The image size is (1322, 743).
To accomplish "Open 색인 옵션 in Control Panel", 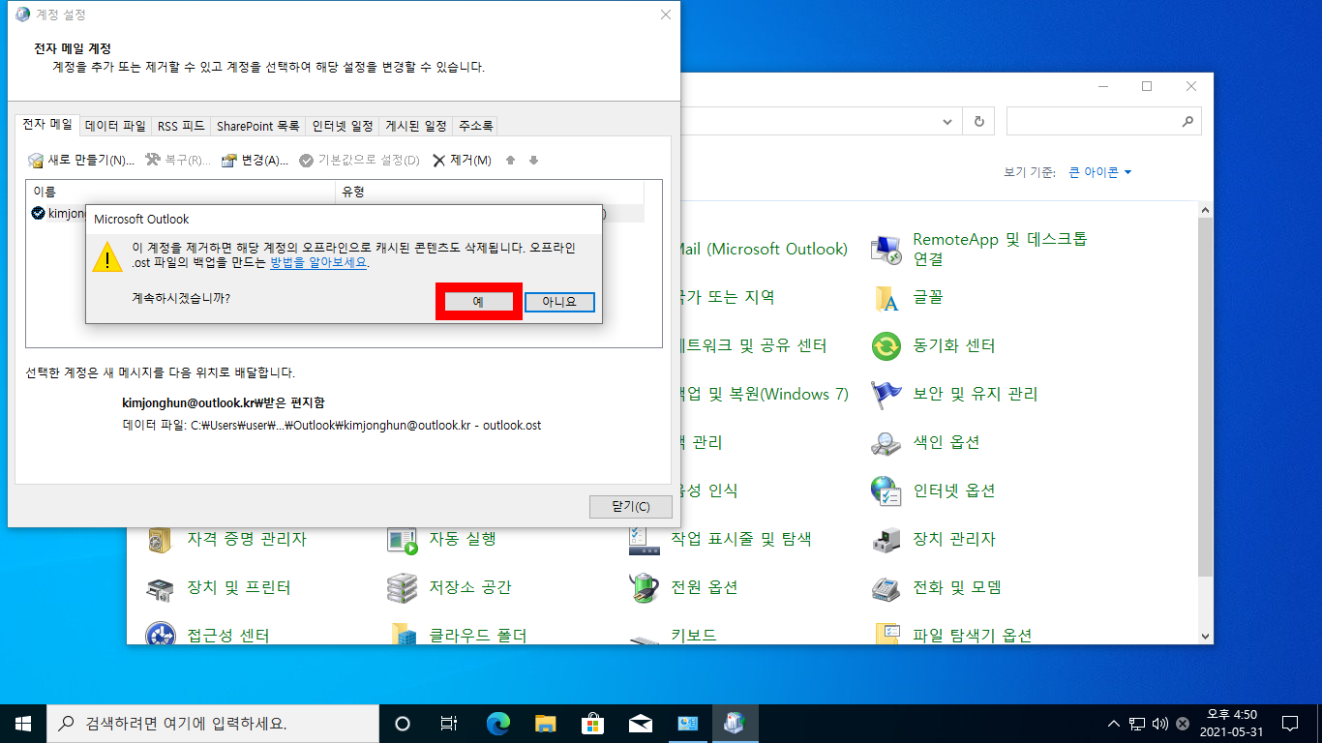I will click(x=925, y=442).
